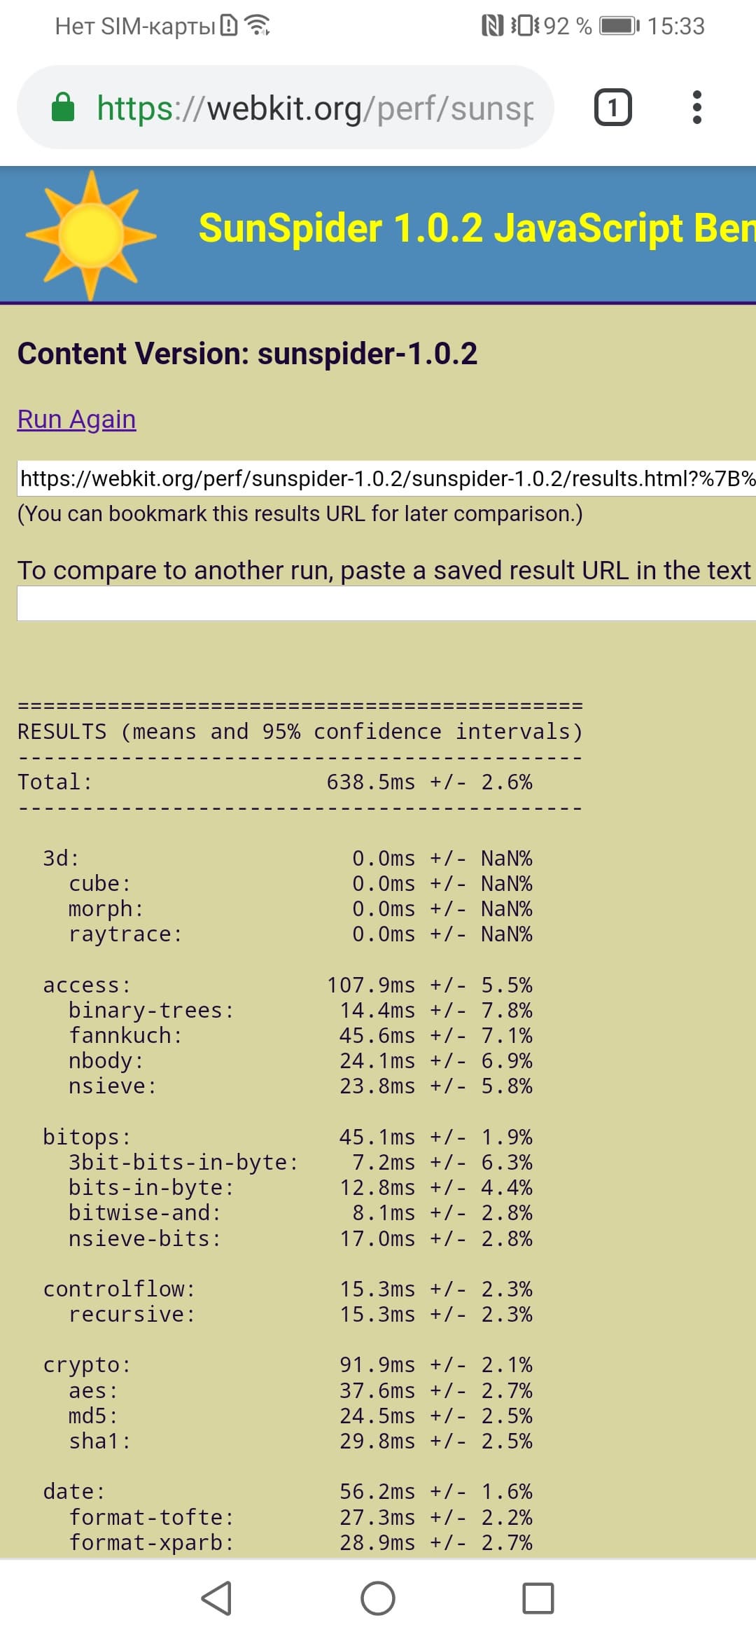Select the results URL text field
The image size is (756, 1639).
click(386, 478)
